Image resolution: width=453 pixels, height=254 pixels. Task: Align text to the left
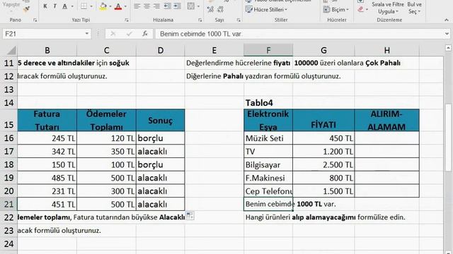(137, 6)
